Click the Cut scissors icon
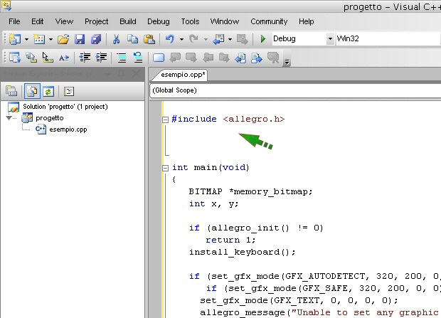This screenshot has width=441, height=318. click(x=116, y=39)
